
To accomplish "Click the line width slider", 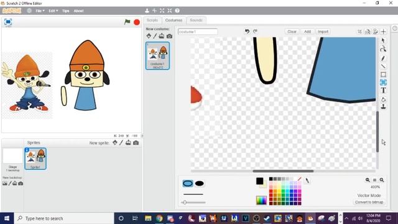I will (193, 202).
